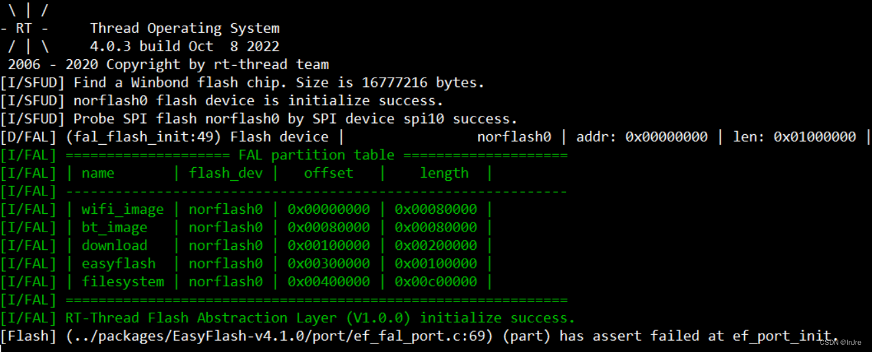Screen dimensions: 872x352
Task: Click the copyright line '2006 - 2020 Copyright by rt-thread team'
Action: click(x=168, y=64)
